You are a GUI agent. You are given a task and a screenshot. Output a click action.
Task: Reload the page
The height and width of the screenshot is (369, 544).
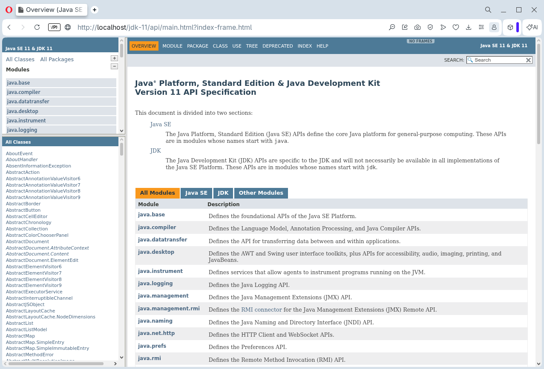tap(37, 27)
